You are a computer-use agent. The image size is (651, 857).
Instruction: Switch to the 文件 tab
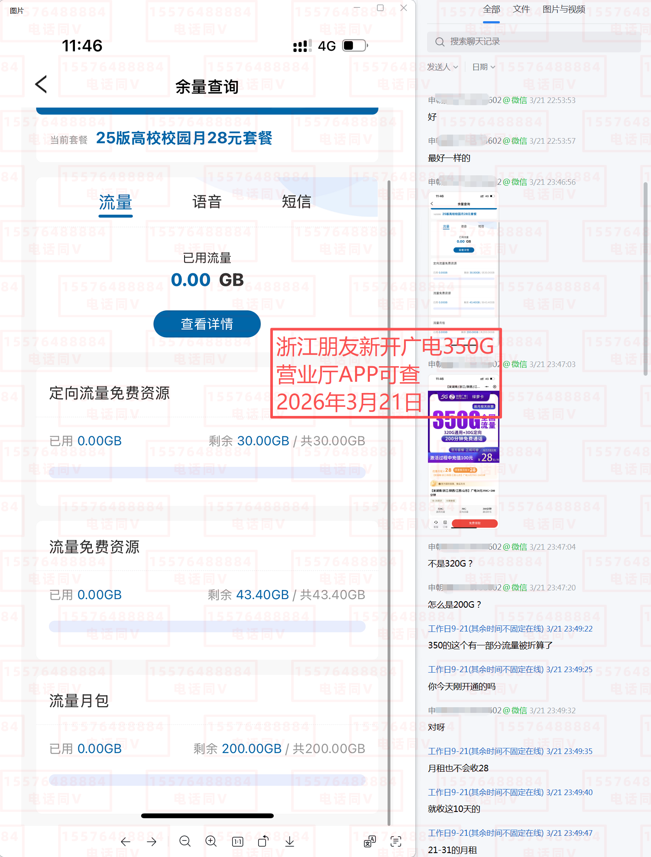(521, 10)
